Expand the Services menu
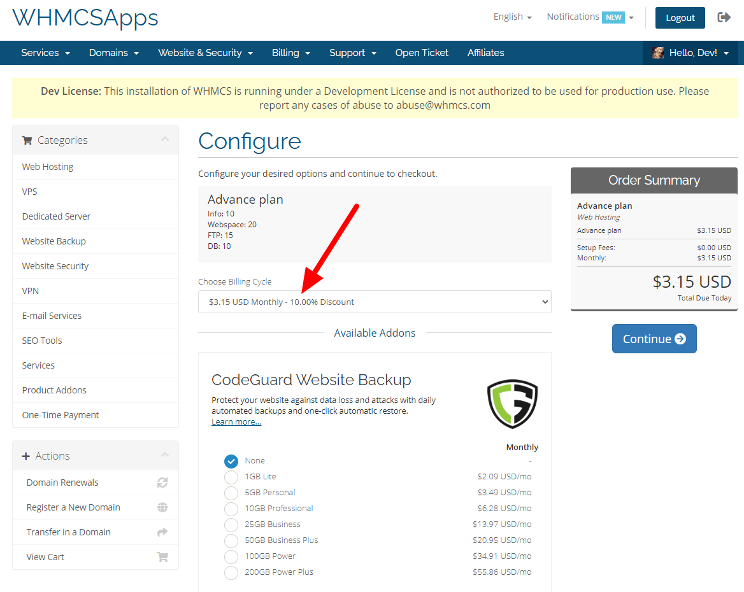 [x=46, y=53]
